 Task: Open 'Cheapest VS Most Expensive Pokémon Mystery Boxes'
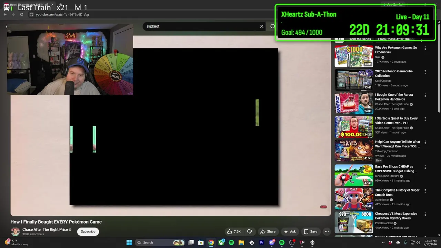click(396, 216)
